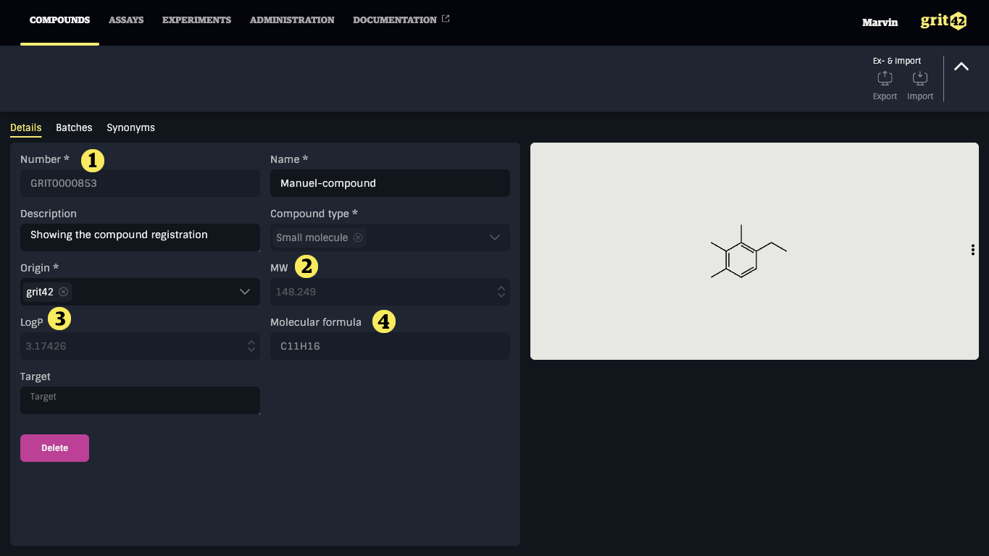The width and height of the screenshot is (989, 556).
Task: Collapse the toolbar with the up chevron
Action: pyautogui.click(x=961, y=67)
